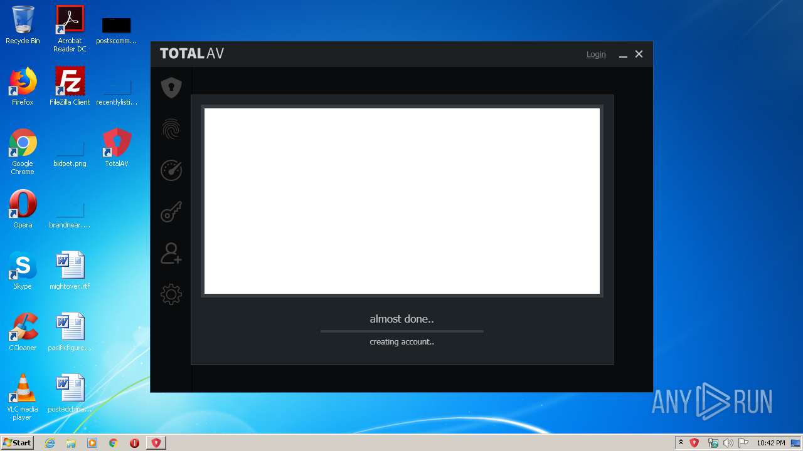Open the speedometer system boost section
This screenshot has width=803, height=451.
point(171,170)
